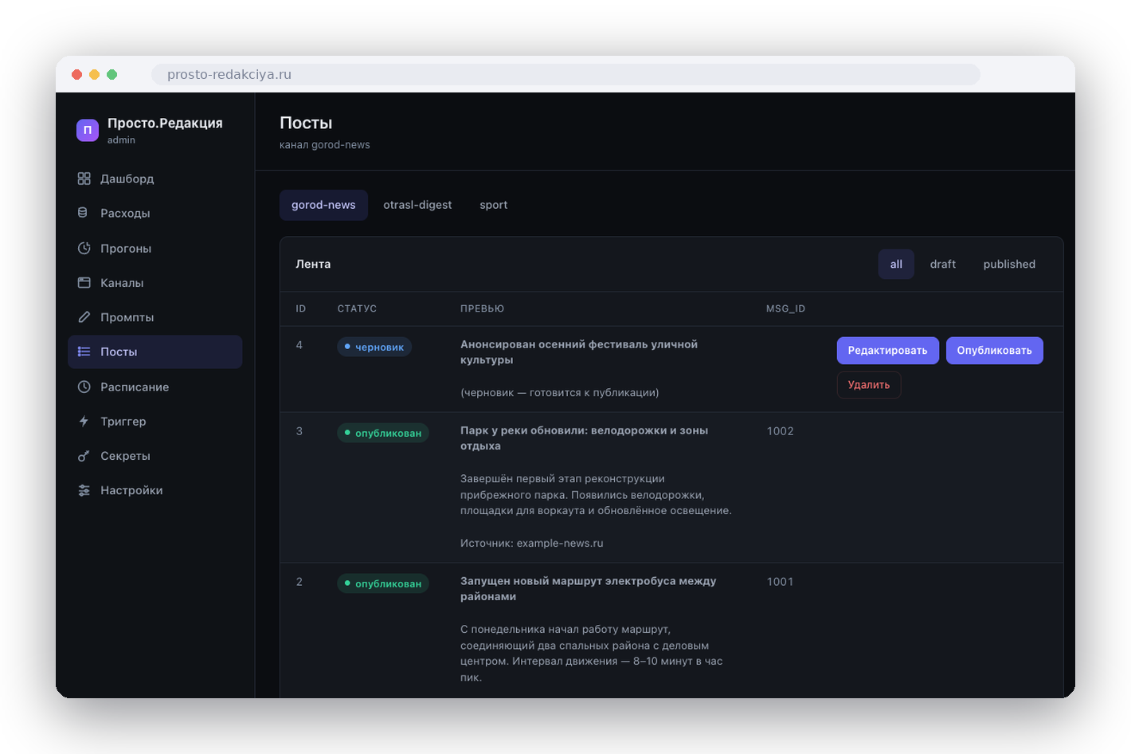Click text черновик — готовится к публикации
Image resolution: width=1131 pixels, height=754 pixels.
(x=560, y=393)
